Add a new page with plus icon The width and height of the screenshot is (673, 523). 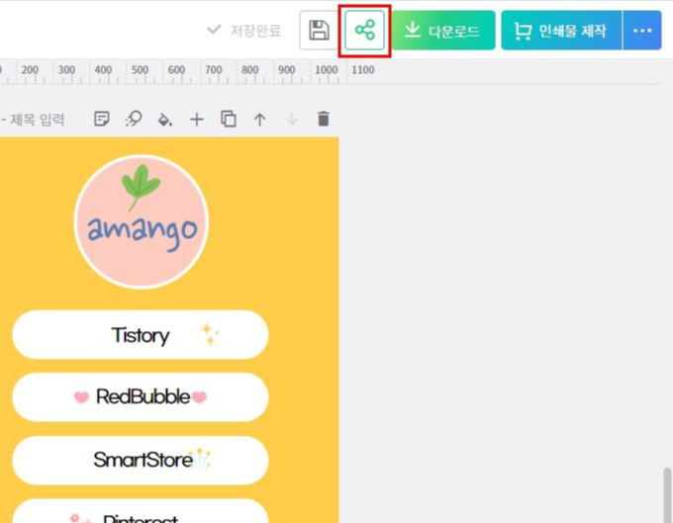(x=197, y=120)
